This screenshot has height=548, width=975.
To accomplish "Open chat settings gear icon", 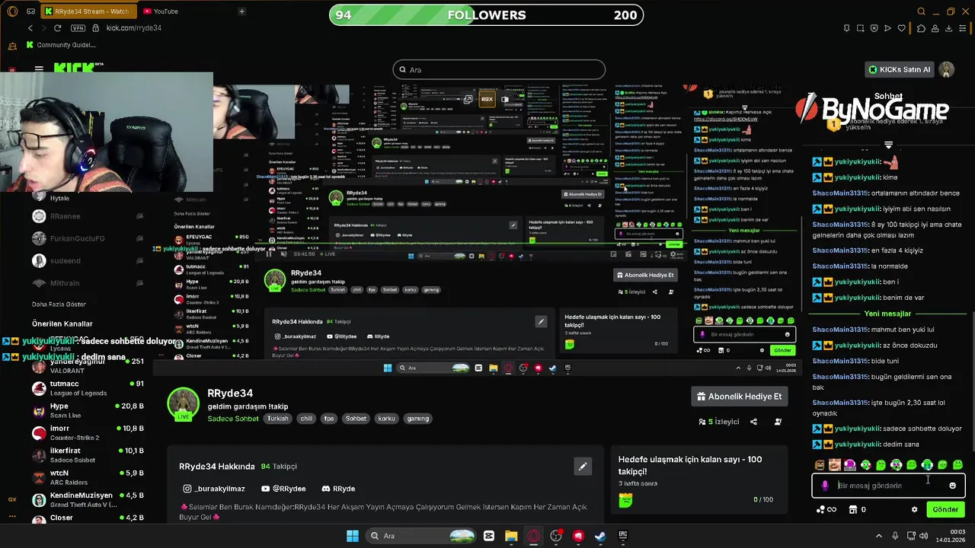I will click(915, 510).
